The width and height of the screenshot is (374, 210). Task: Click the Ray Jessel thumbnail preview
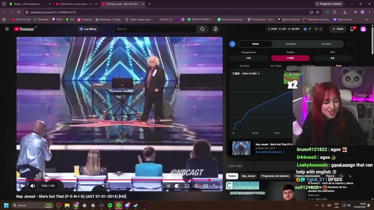point(241,148)
